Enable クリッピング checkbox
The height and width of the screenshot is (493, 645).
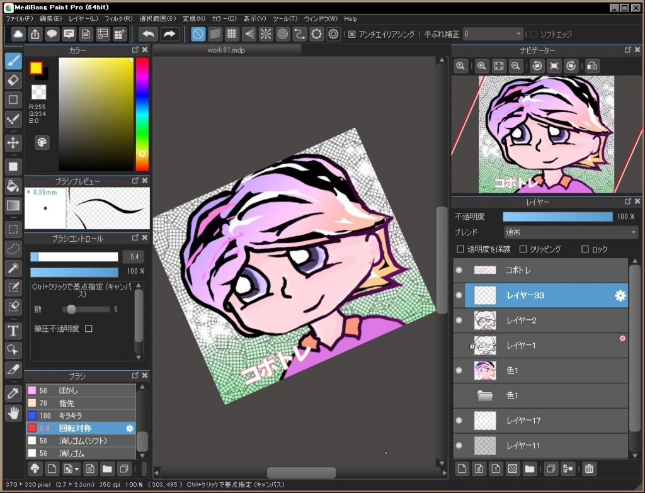click(x=523, y=249)
